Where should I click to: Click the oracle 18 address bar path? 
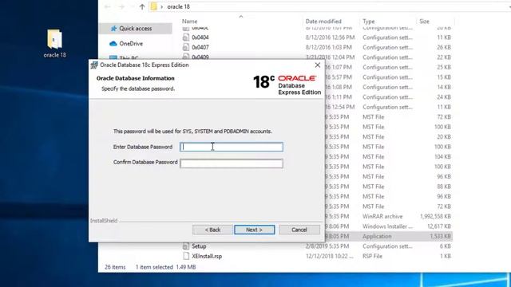tap(178, 6)
